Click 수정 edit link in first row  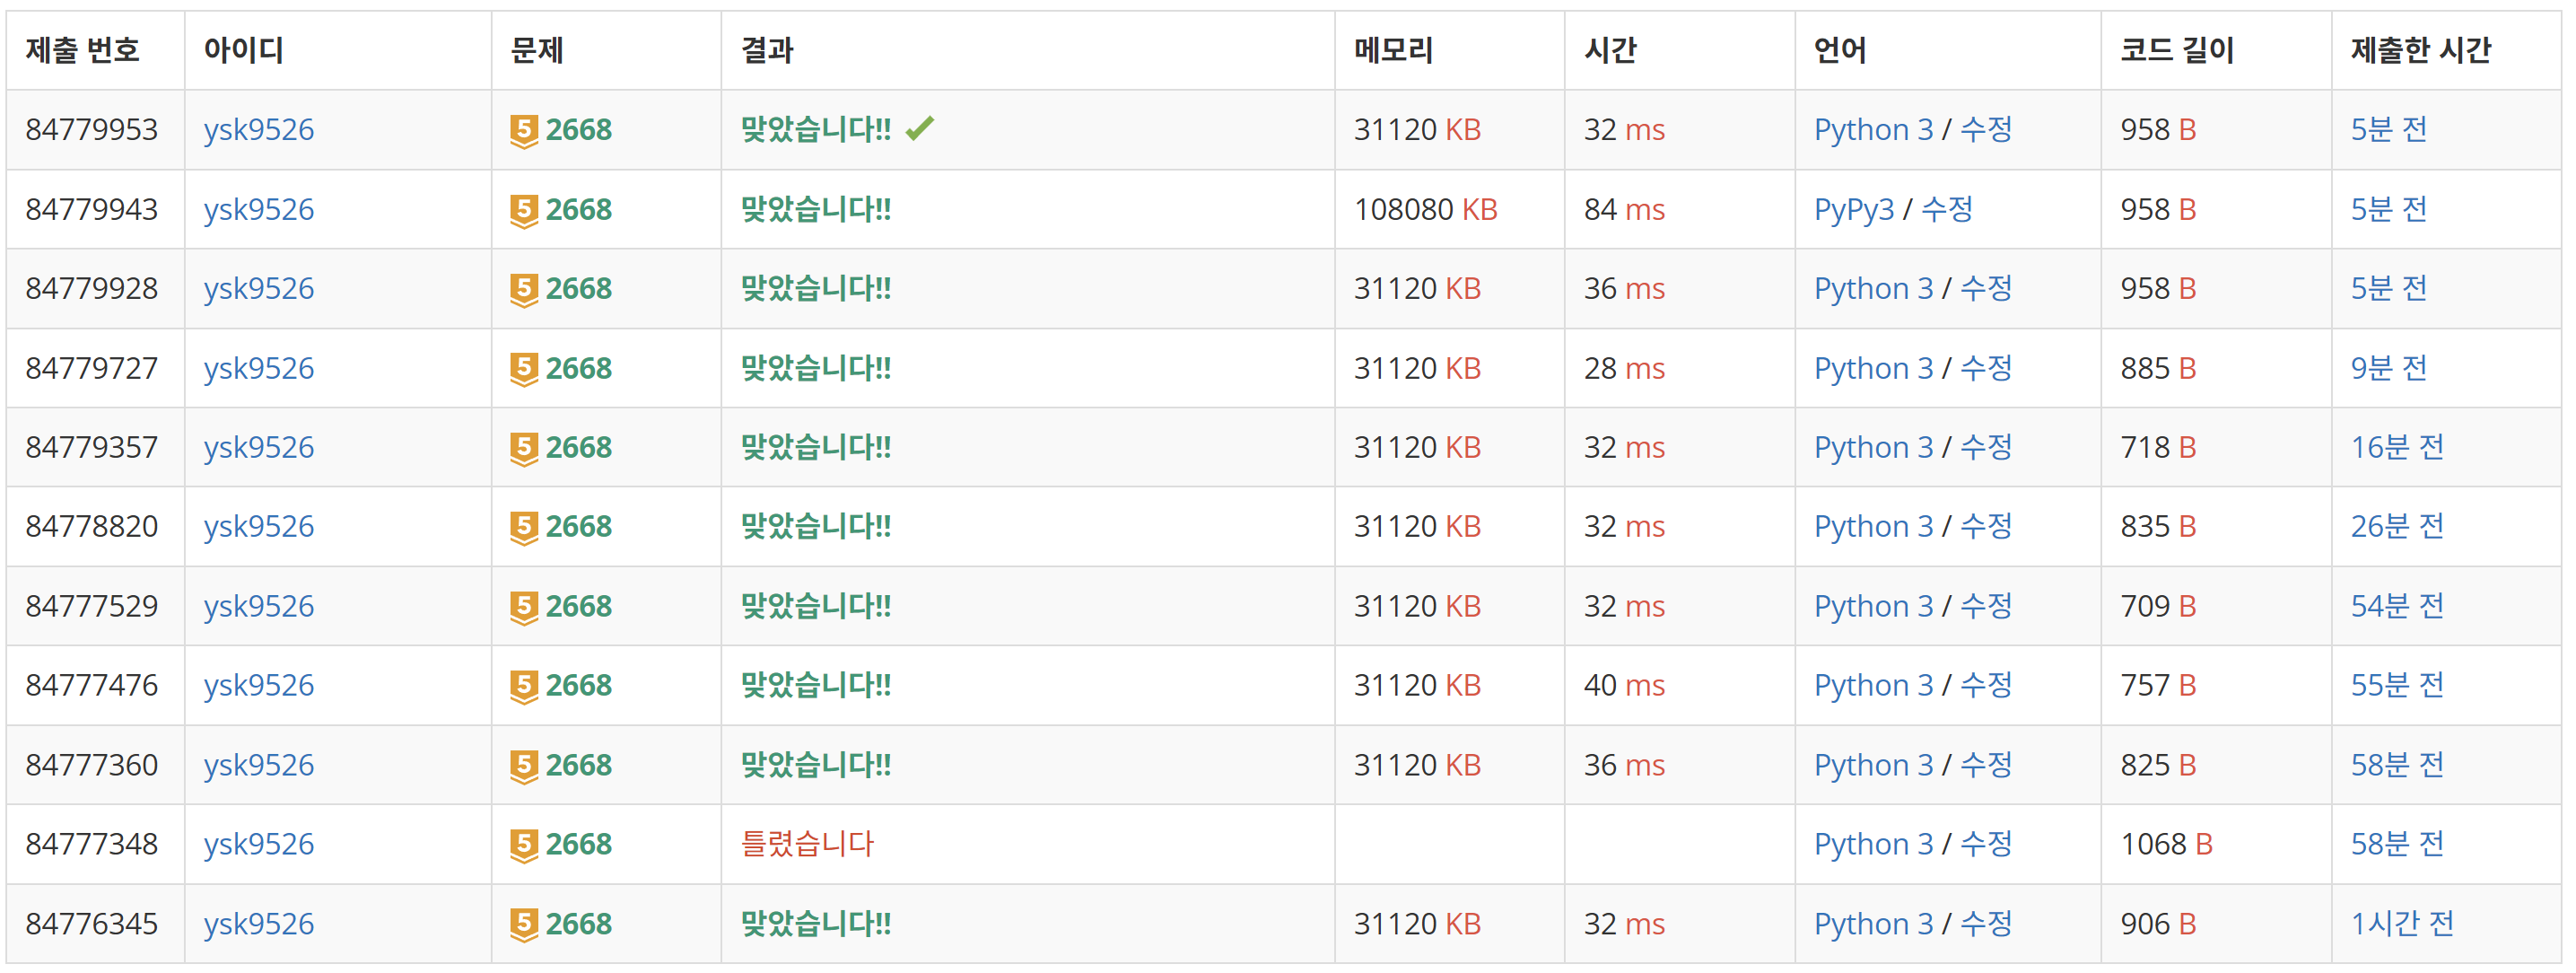coord(1985,130)
